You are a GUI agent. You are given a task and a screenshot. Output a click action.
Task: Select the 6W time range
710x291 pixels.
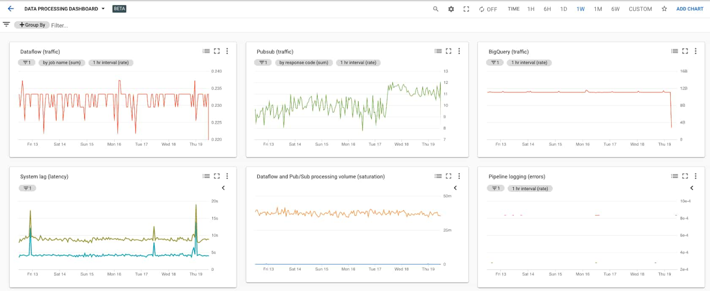616,9
